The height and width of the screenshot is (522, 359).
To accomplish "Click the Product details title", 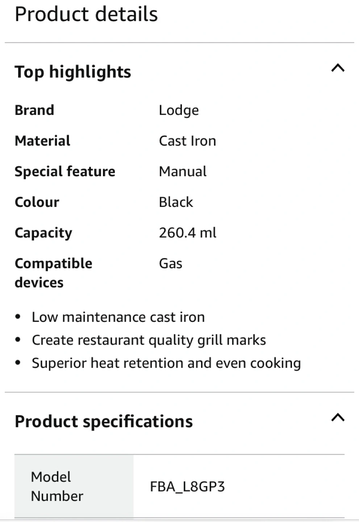I will click(86, 14).
